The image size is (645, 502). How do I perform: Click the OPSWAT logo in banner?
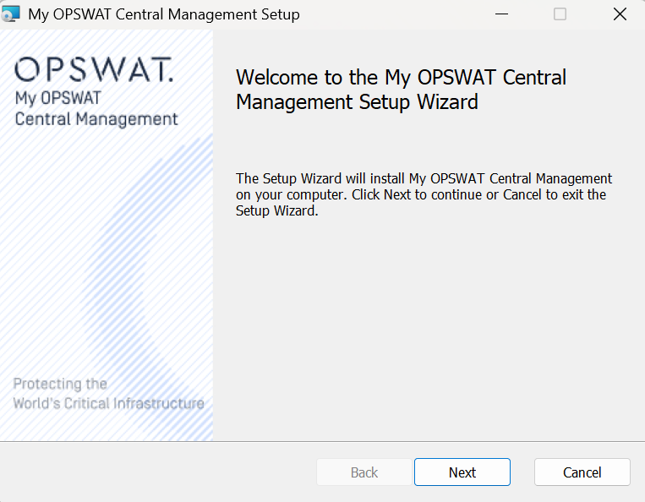point(94,69)
